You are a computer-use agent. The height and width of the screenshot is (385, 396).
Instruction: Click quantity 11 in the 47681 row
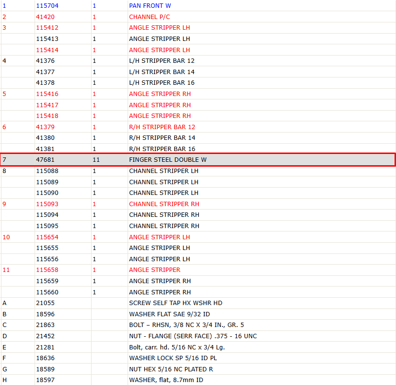pyautogui.click(x=96, y=160)
